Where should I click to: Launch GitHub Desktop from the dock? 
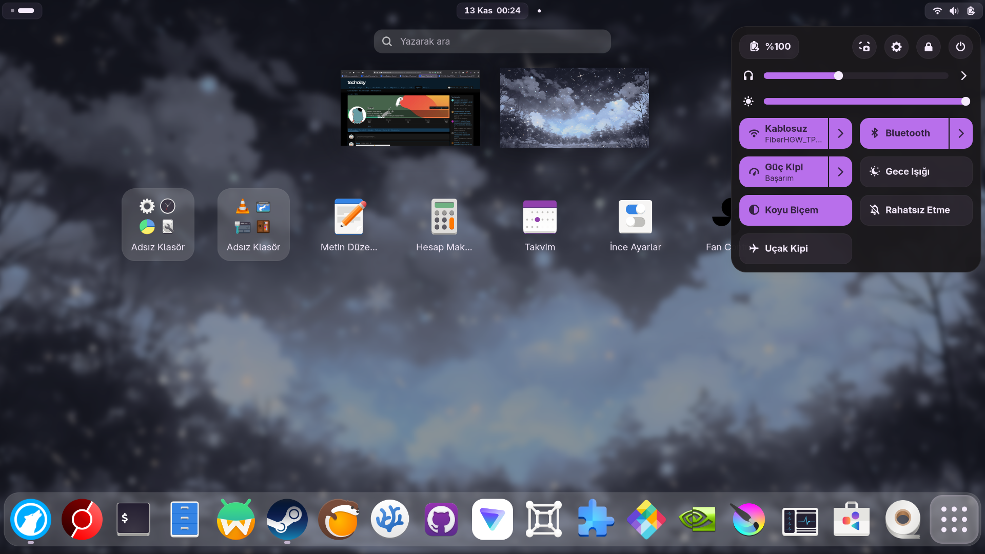(x=441, y=519)
